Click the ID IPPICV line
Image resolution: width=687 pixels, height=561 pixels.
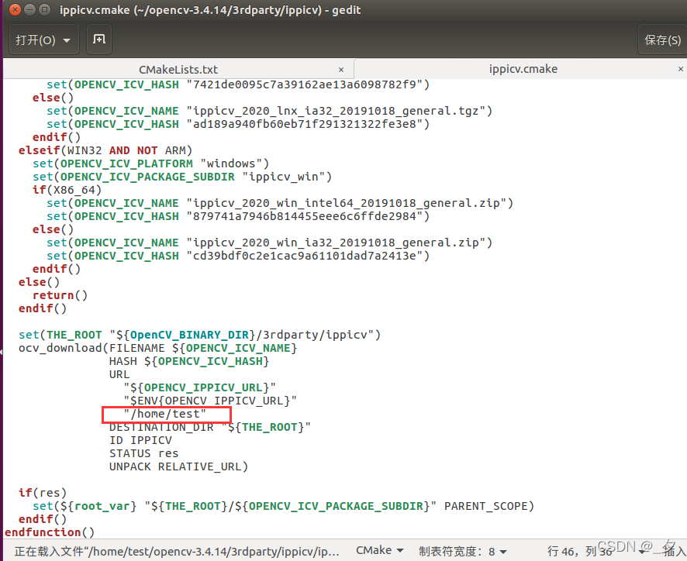click(140, 440)
